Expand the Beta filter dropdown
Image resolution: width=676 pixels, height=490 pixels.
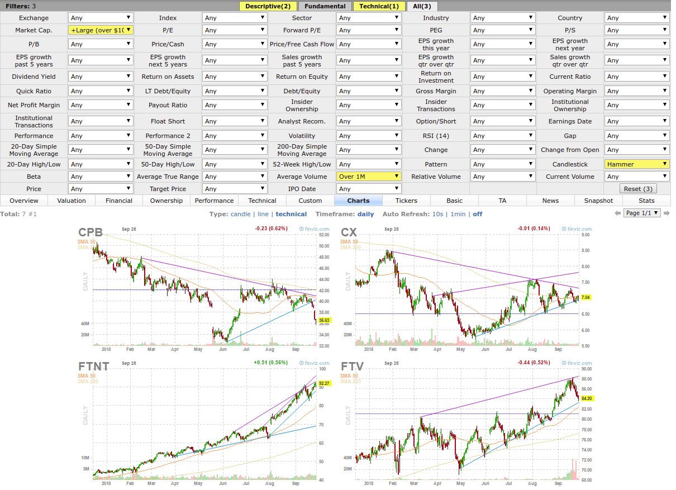[101, 177]
